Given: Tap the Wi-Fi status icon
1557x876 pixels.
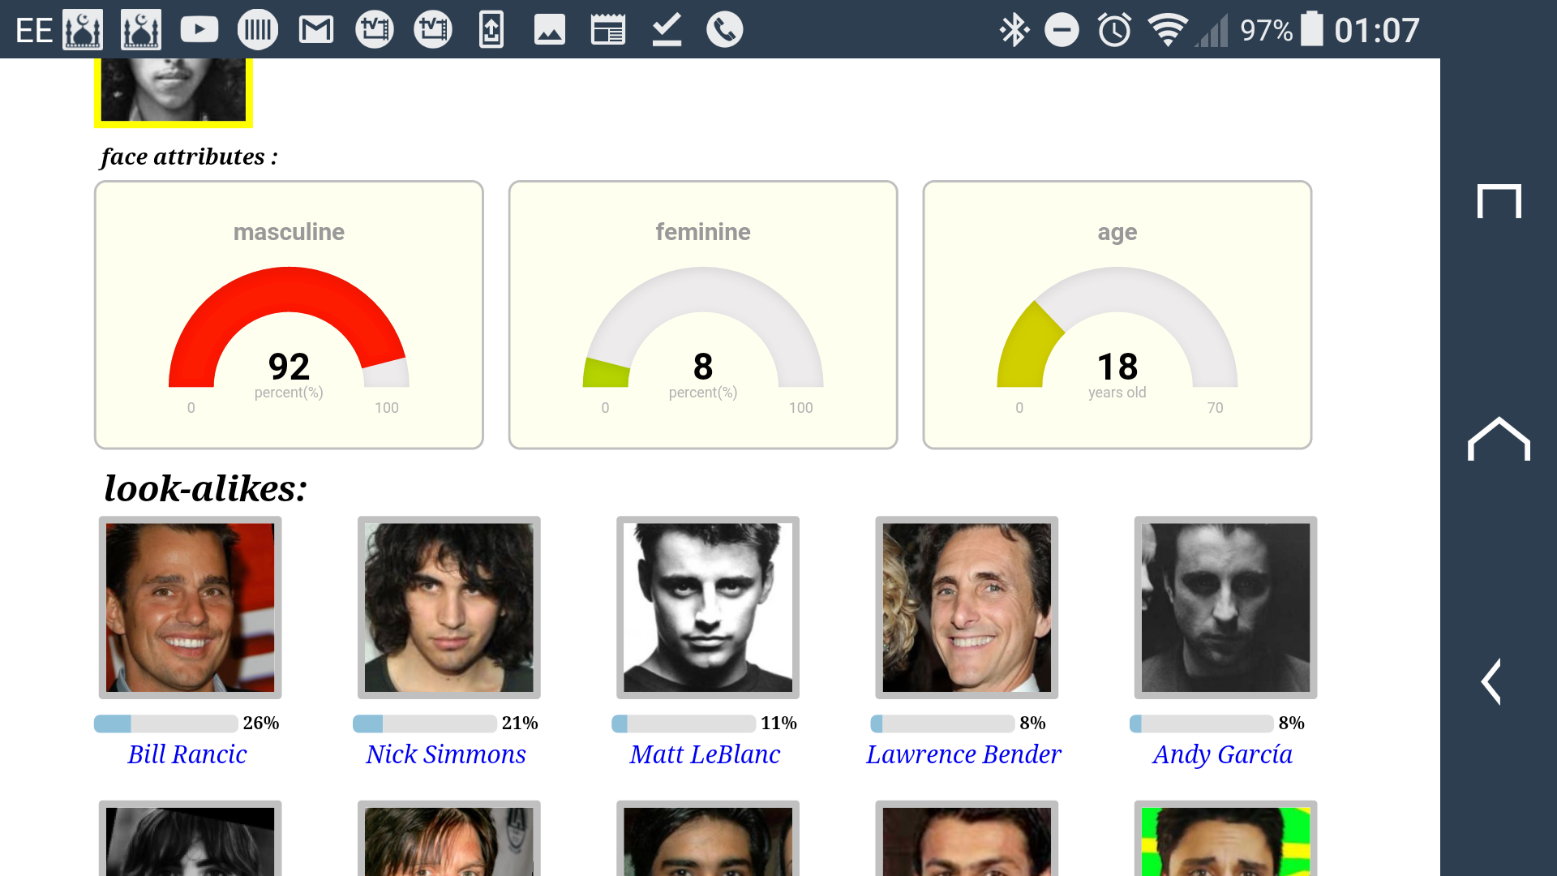Looking at the screenshot, I should click(1168, 30).
